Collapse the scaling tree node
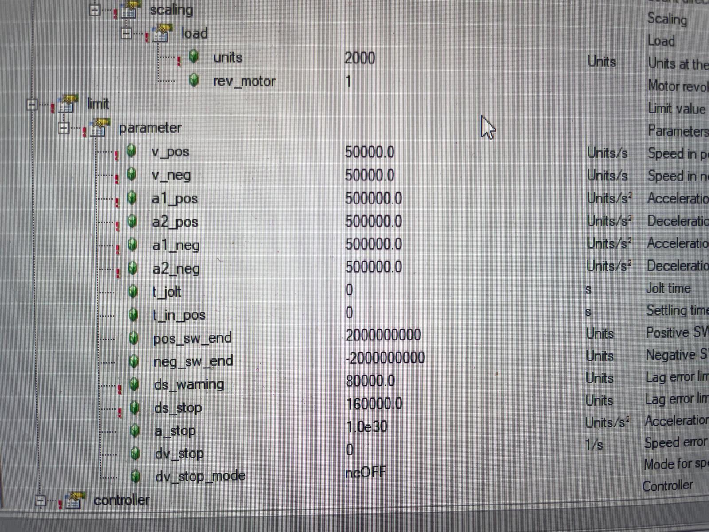 click(94, 10)
